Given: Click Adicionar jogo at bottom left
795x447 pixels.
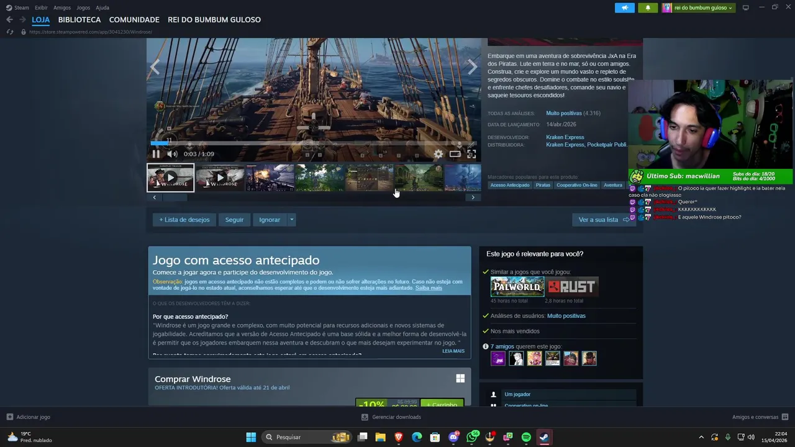Looking at the screenshot, I should point(29,417).
